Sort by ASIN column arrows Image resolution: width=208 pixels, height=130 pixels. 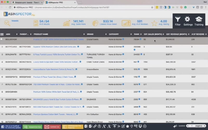17,34
